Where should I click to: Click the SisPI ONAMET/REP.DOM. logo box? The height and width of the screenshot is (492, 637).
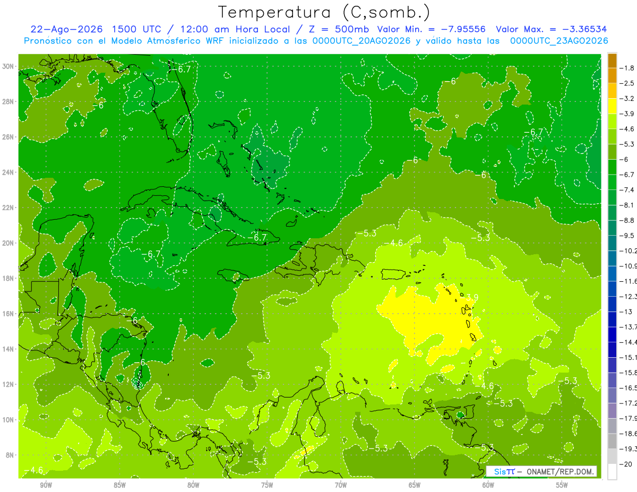click(x=541, y=471)
